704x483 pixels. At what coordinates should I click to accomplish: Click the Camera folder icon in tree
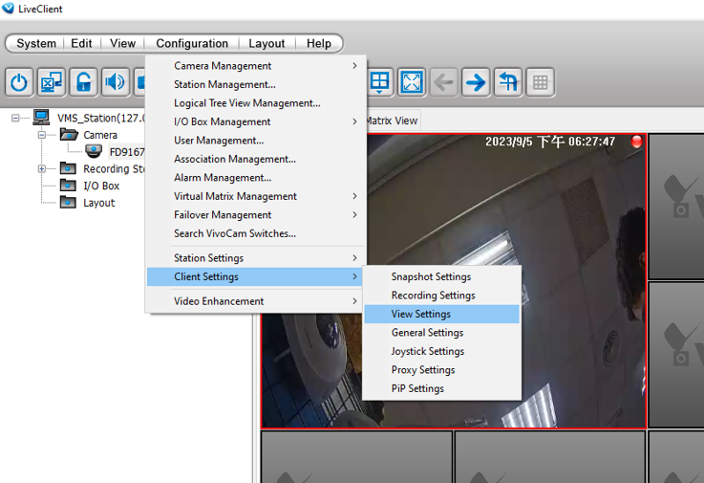click(x=69, y=134)
